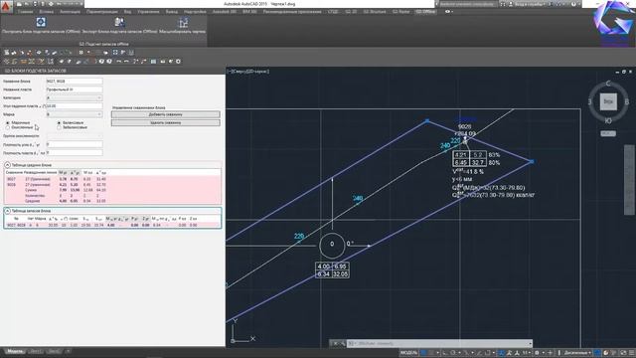This screenshot has width=636, height=358.
Task: Click the С (north) compass letter on ViewCube
Action: pos(608,84)
